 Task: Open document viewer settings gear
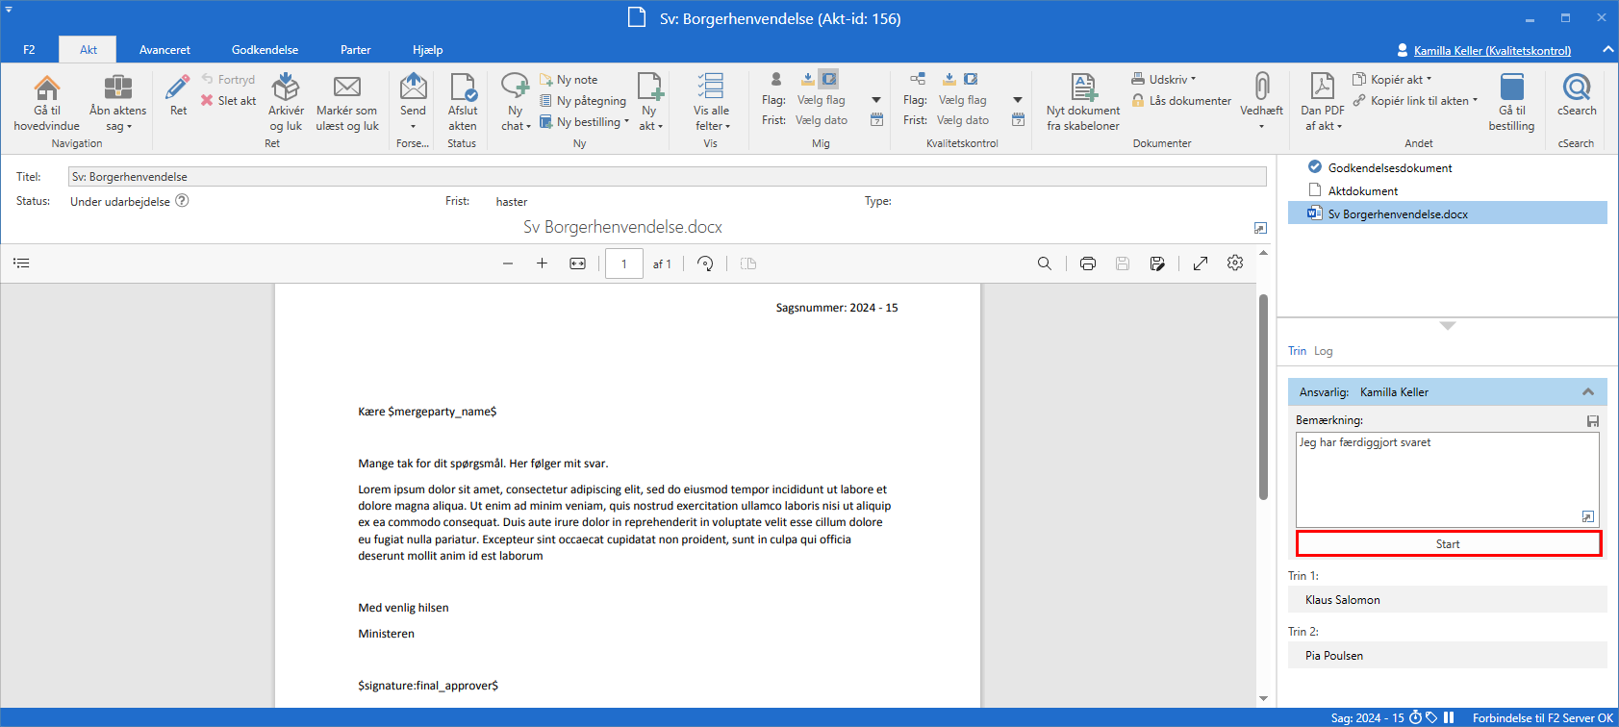(1235, 263)
